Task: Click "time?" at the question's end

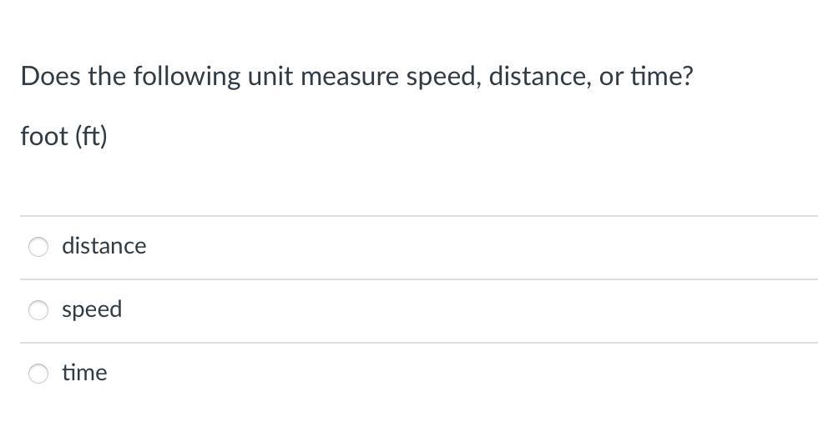Action: point(661,77)
